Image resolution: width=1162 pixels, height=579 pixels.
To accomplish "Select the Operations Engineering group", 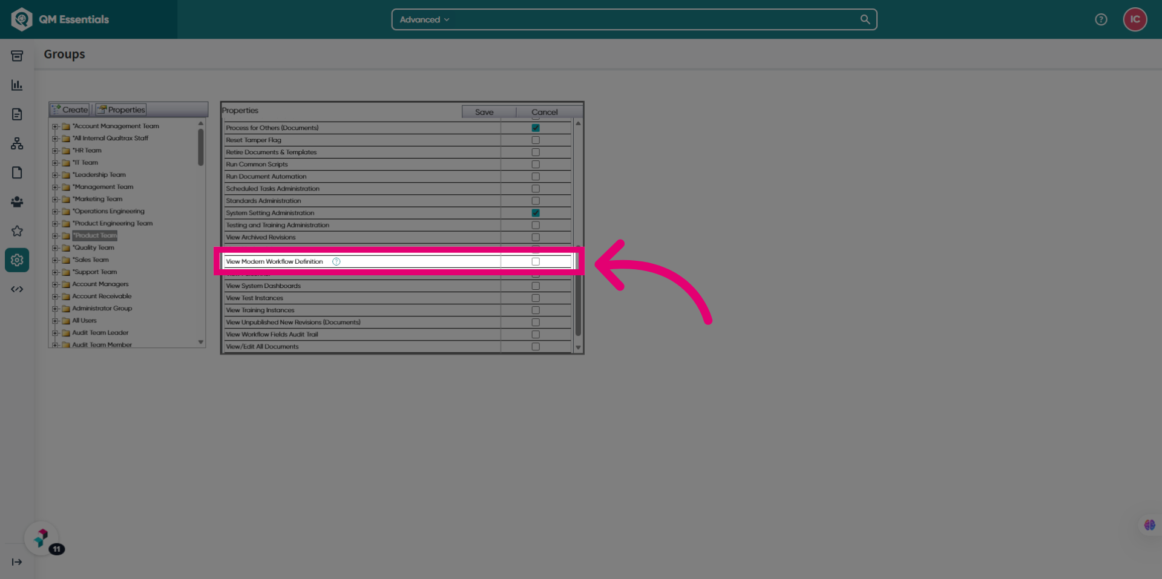I will click(x=108, y=211).
